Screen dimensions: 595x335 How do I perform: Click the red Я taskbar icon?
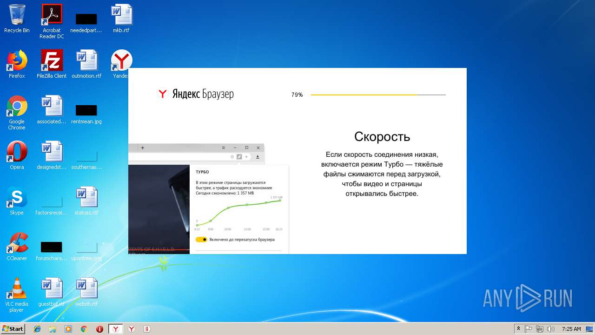pos(147,329)
